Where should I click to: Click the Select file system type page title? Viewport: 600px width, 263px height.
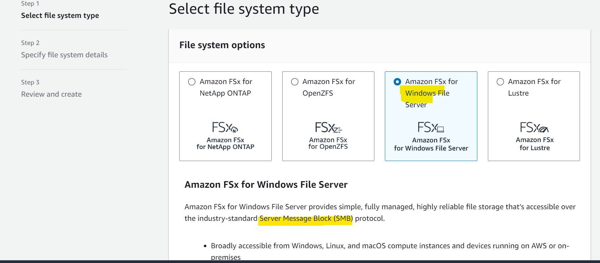point(244,9)
